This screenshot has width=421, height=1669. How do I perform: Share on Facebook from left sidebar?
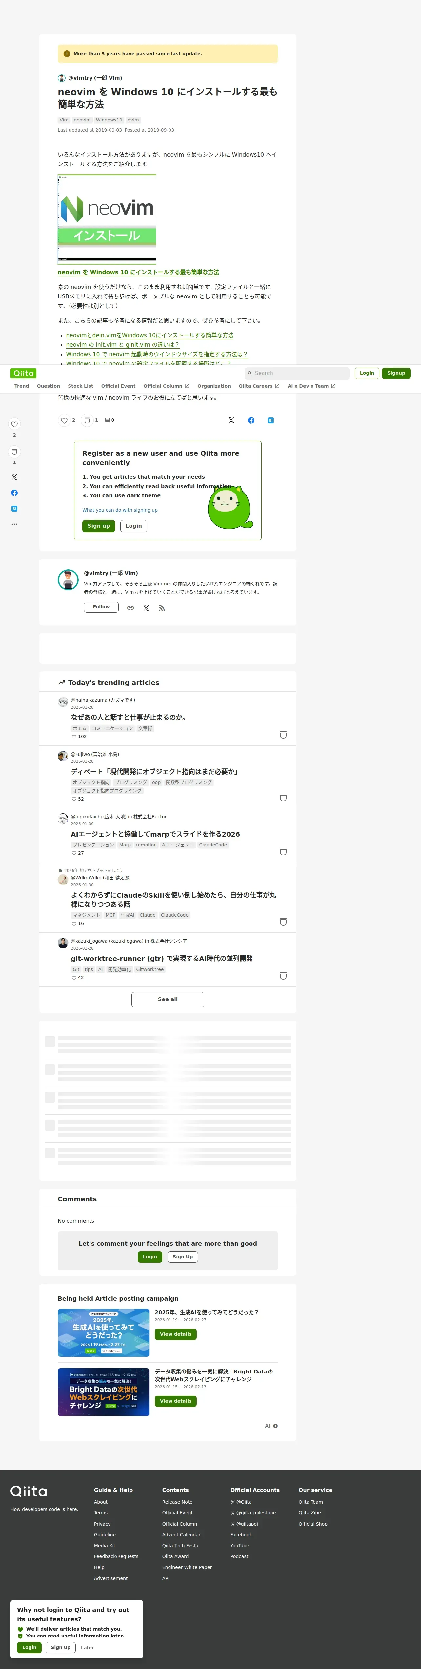[x=14, y=493]
